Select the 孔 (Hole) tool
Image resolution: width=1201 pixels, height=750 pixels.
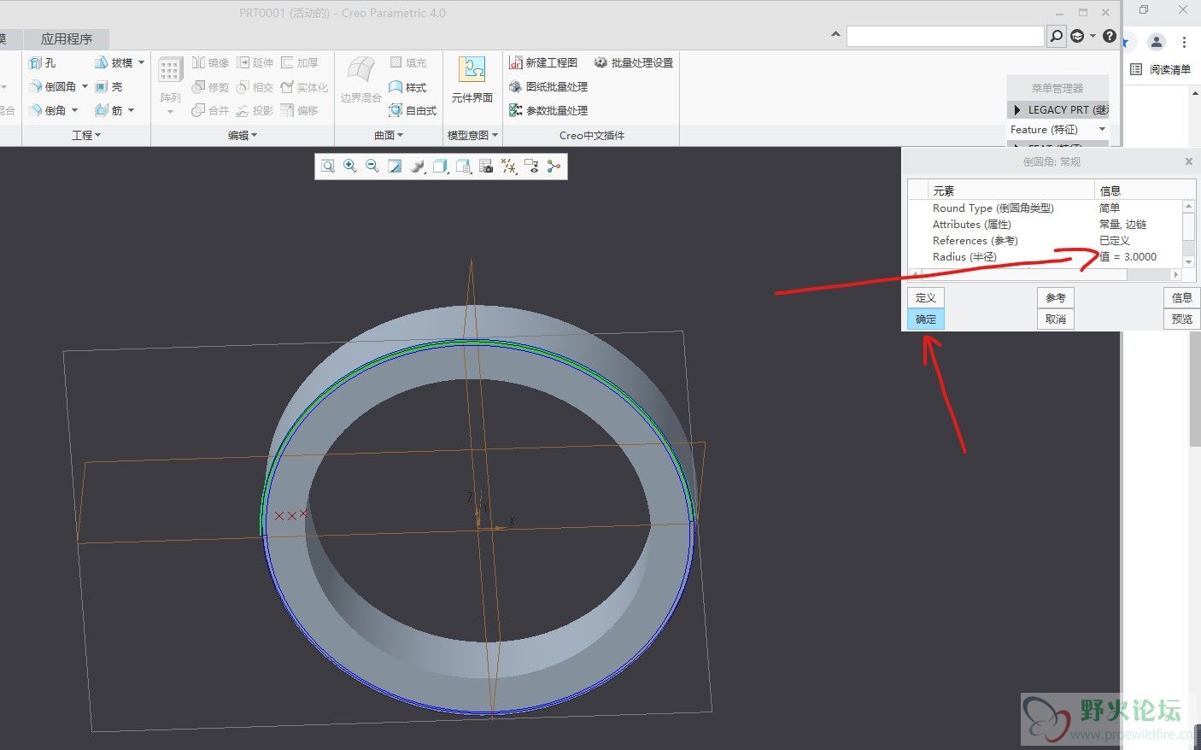point(43,62)
